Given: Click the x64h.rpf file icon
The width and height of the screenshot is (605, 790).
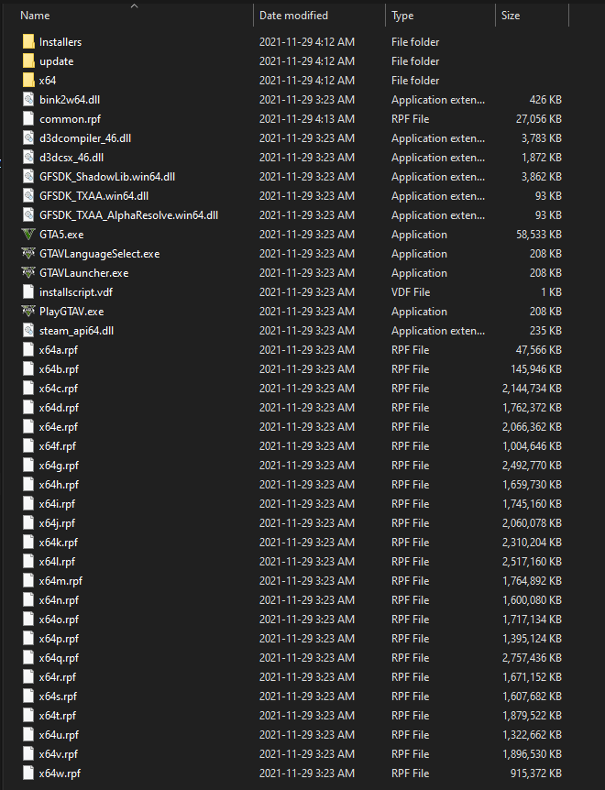Looking at the screenshot, I should (28, 484).
